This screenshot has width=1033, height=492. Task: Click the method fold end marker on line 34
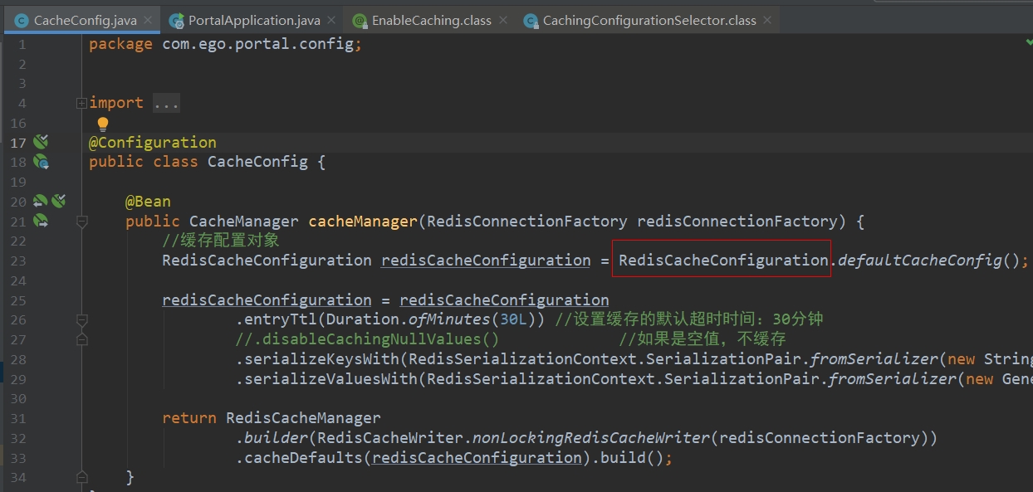point(81,478)
